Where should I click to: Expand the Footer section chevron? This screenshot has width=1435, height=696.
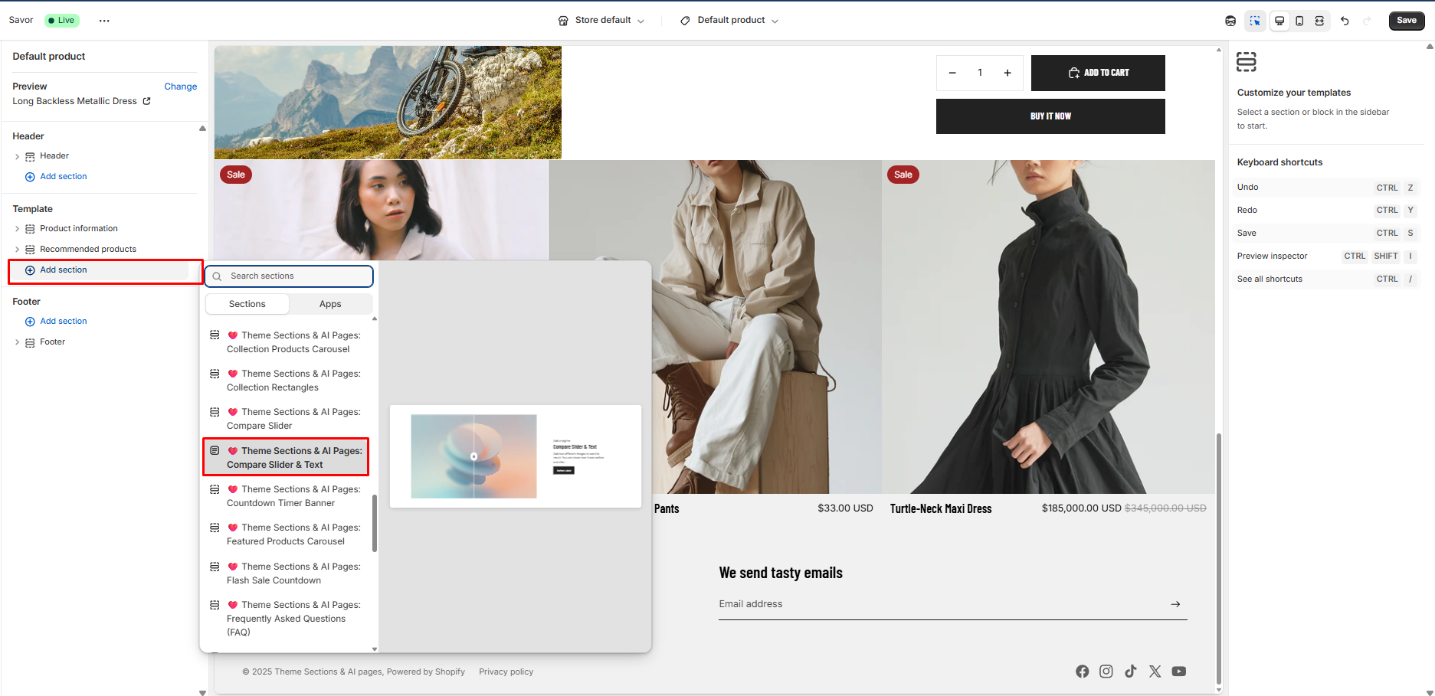click(x=17, y=342)
